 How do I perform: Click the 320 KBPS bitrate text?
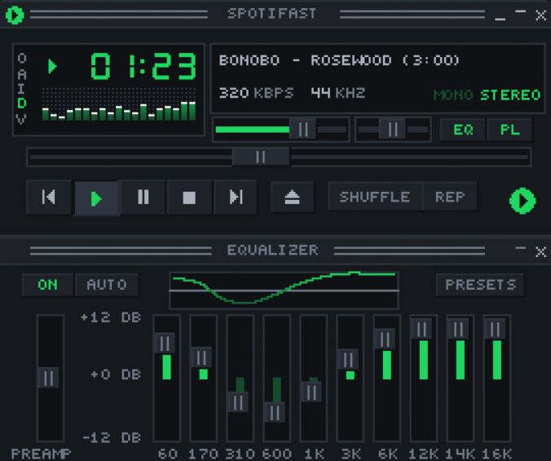click(256, 93)
